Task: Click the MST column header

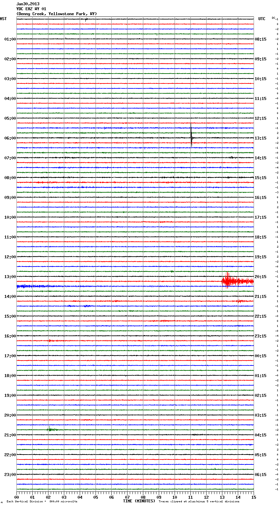Action: click(x=3, y=19)
